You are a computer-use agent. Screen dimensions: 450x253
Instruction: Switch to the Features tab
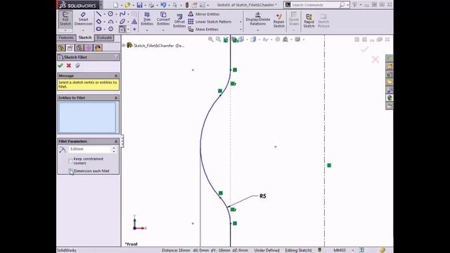pyautogui.click(x=66, y=37)
